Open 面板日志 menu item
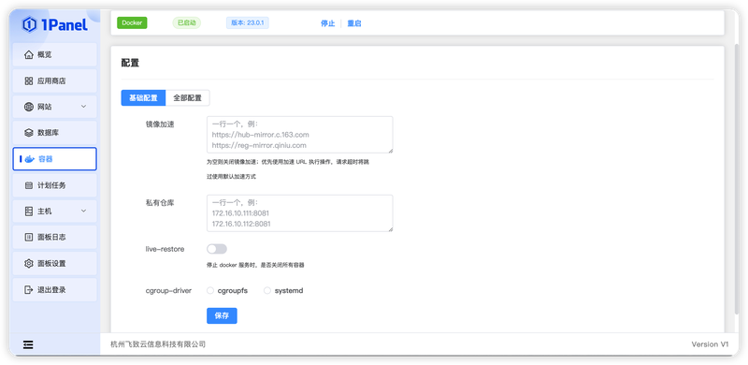The height and width of the screenshot is (365, 748). pyautogui.click(x=55, y=237)
